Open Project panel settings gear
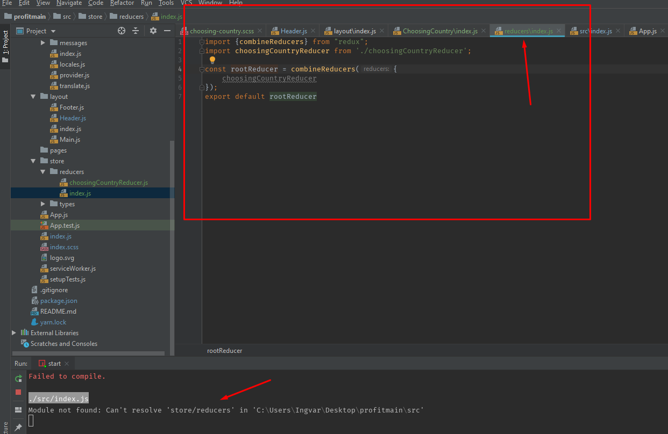 pyautogui.click(x=153, y=31)
